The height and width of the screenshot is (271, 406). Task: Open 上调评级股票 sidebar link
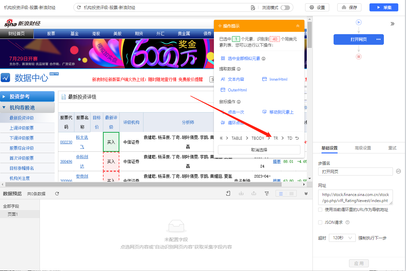(x=21, y=128)
